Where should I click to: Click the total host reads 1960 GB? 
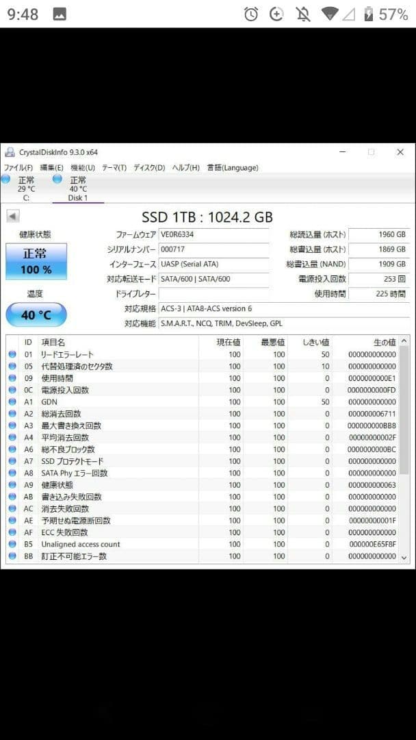(379, 234)
